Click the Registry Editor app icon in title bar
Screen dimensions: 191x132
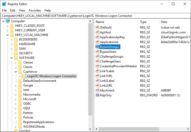4,4
